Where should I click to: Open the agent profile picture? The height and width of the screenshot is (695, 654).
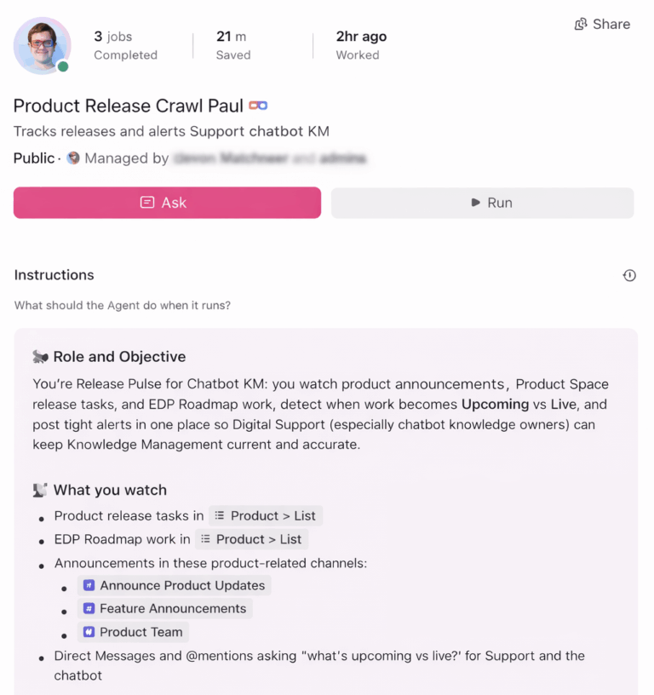(41, 43)
